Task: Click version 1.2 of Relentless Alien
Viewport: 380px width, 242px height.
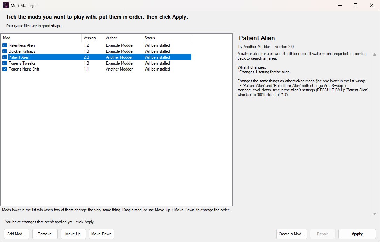Action: click(86, 45)
